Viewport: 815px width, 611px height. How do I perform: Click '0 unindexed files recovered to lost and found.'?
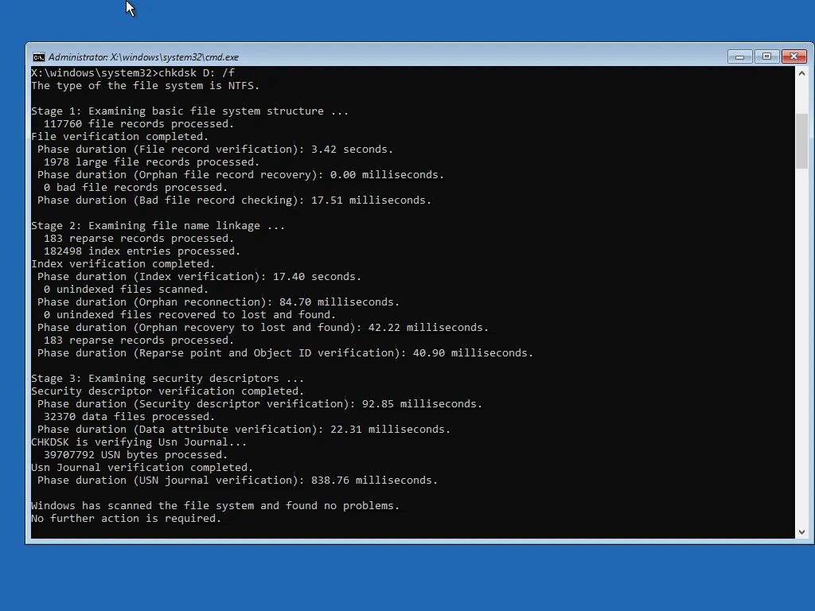point(189,314)
